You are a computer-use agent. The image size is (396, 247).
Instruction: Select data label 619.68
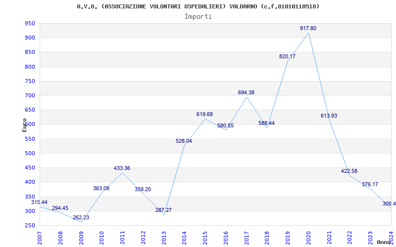[204, 114]
